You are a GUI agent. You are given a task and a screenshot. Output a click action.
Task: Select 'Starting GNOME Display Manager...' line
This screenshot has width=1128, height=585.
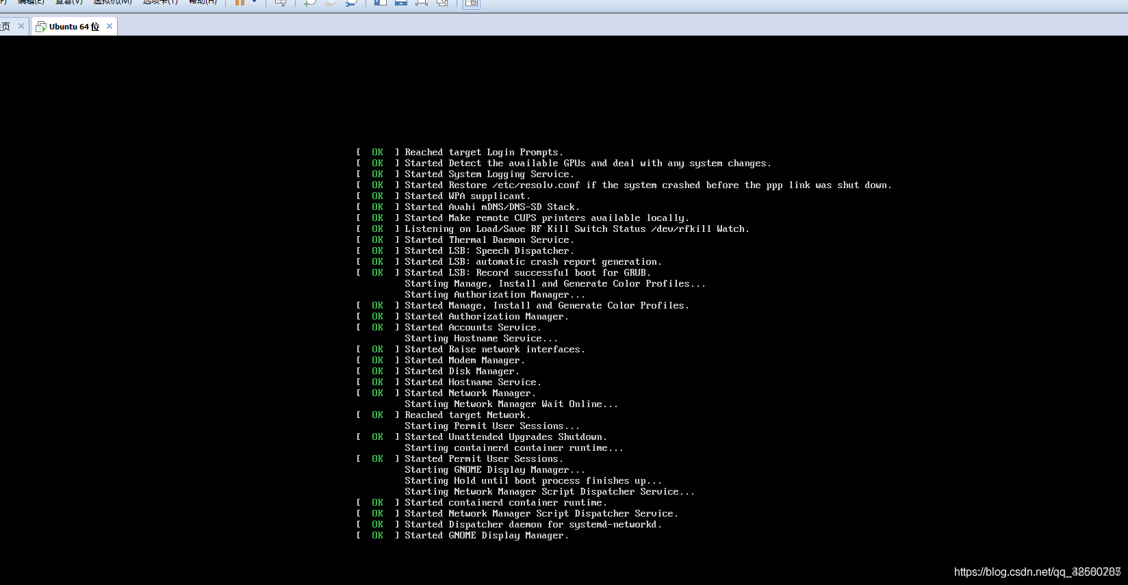(x=495, y=469)
